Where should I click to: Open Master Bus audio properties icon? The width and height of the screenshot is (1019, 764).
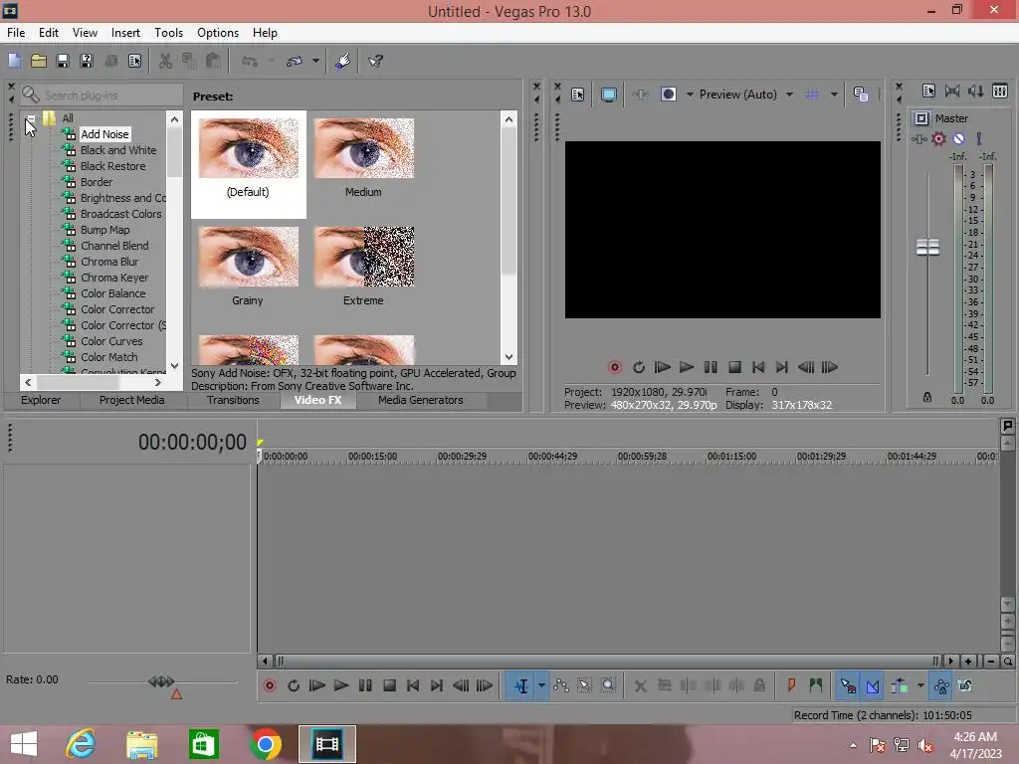pos(928,91)
